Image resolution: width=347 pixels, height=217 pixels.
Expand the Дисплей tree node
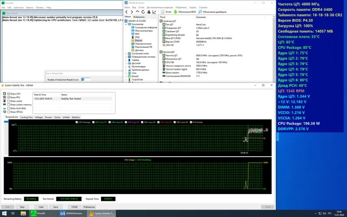(126, 63)
